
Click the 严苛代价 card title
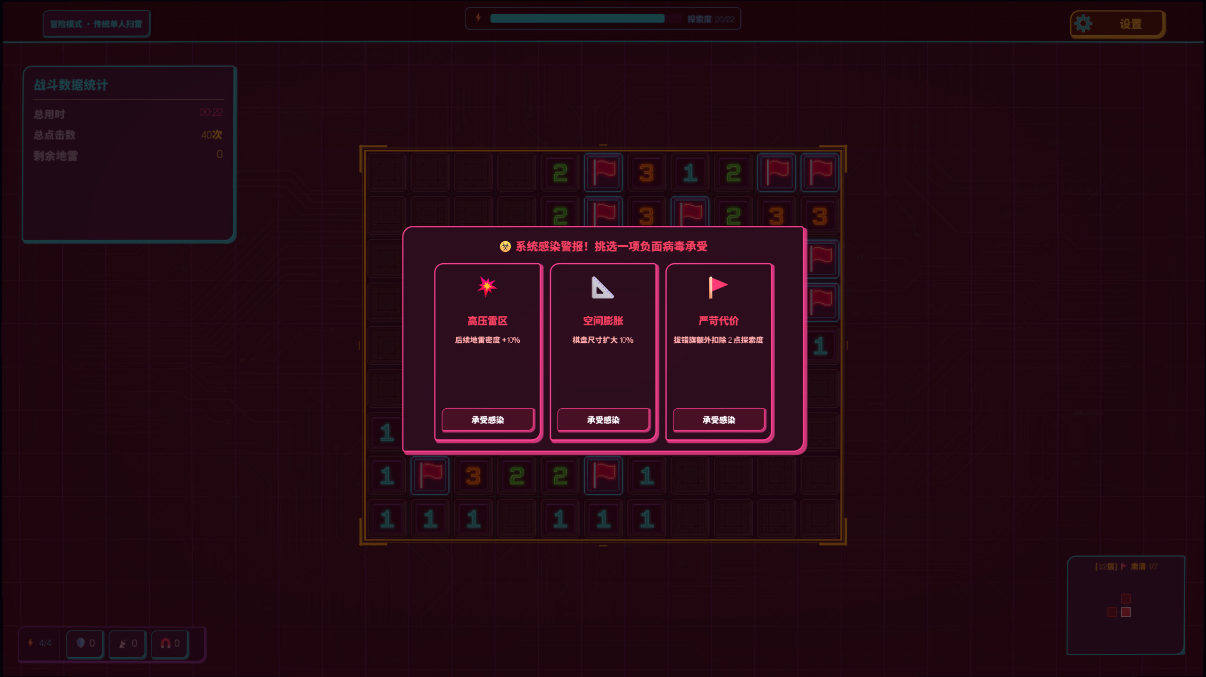718,321
